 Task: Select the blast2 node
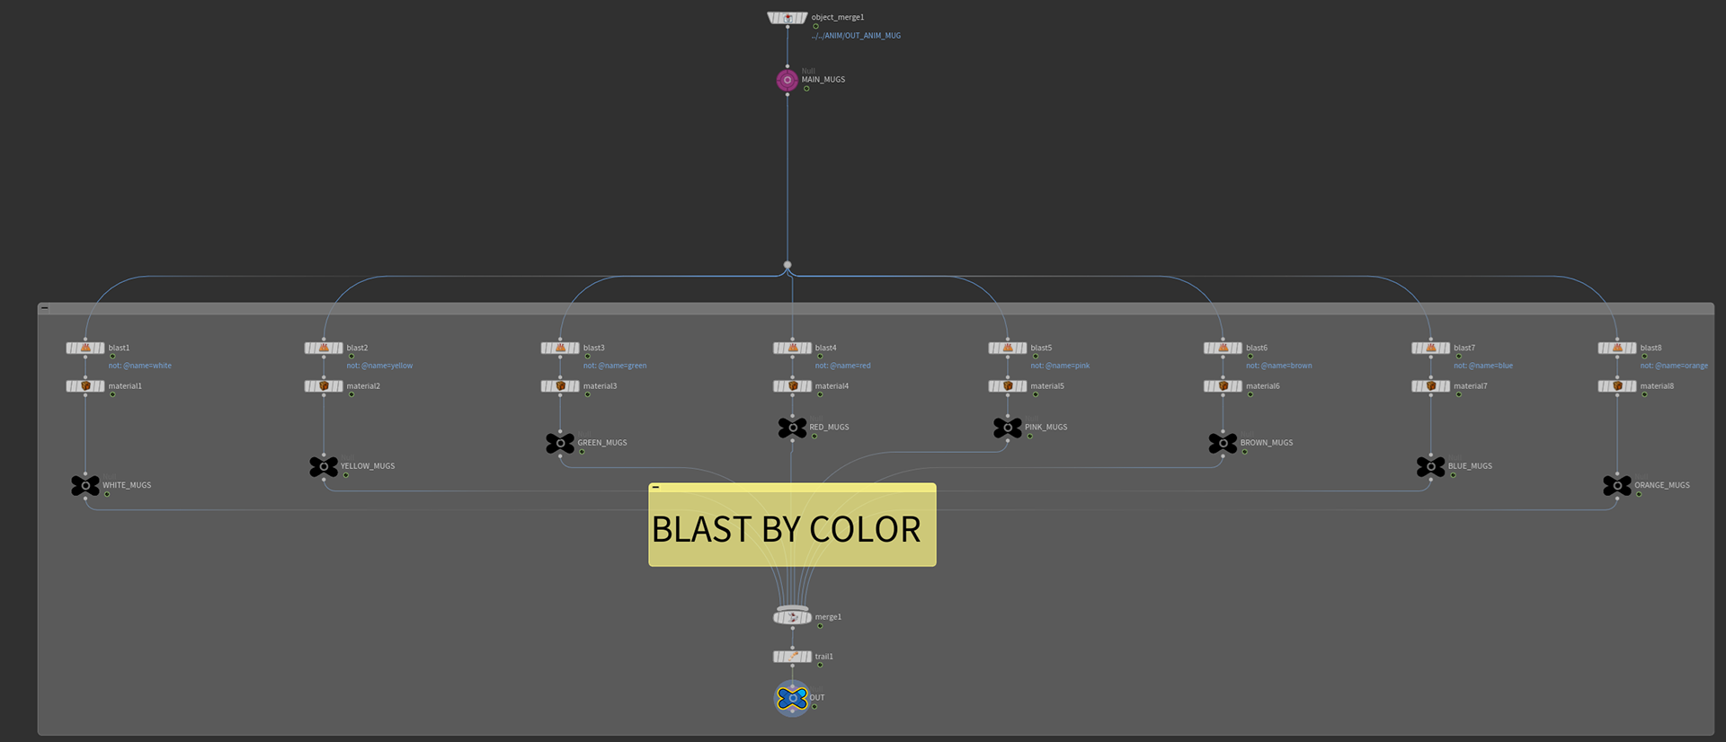point(324,348)
